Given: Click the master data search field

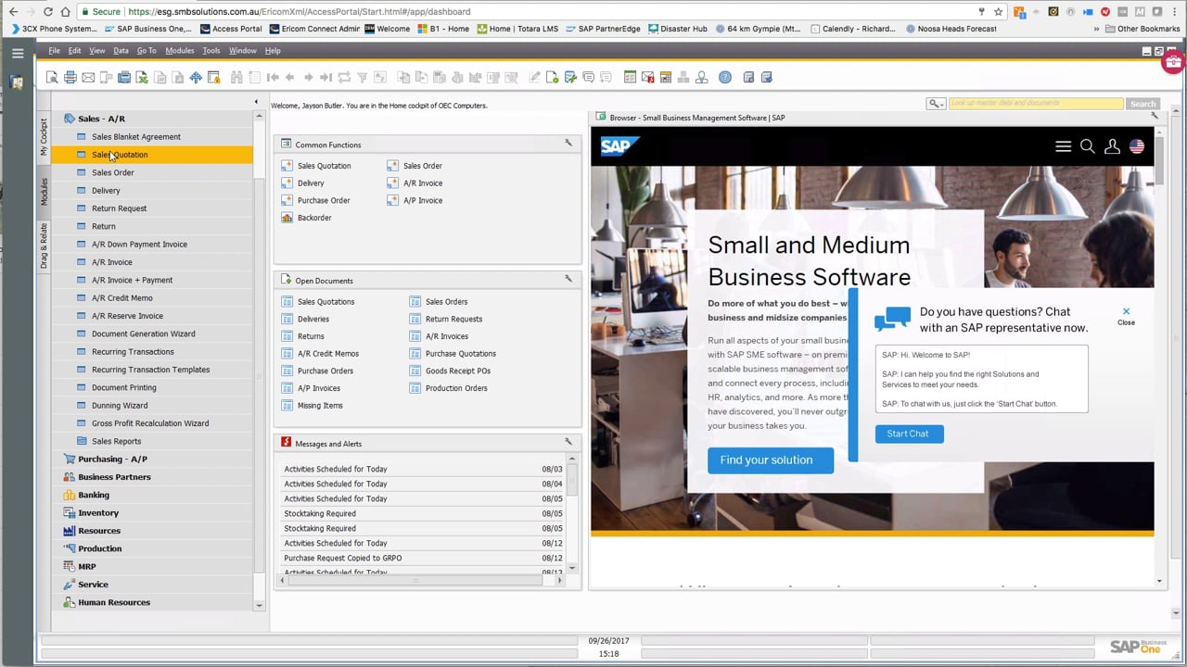Looking at the screenshot, I should 1035,104.
